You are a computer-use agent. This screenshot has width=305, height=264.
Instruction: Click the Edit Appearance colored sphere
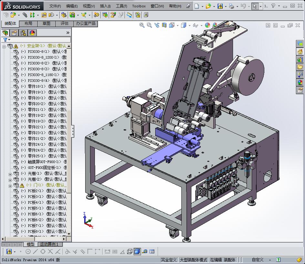tap(208, 25)
